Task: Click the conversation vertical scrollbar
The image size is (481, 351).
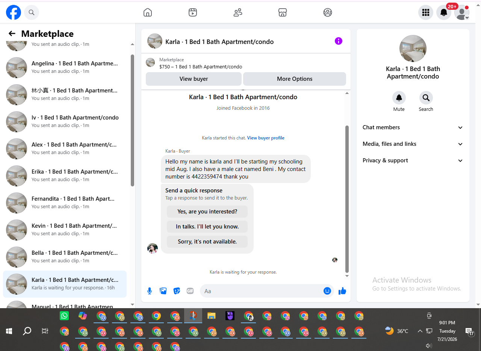Action: coord(347,199)
